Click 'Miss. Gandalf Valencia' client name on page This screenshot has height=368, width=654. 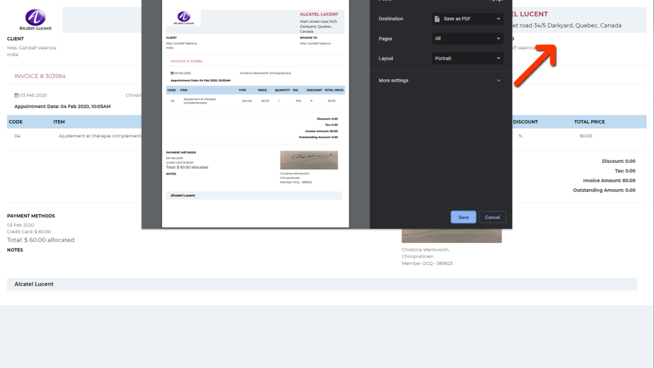pyautogui.click(x=32, y=48)
